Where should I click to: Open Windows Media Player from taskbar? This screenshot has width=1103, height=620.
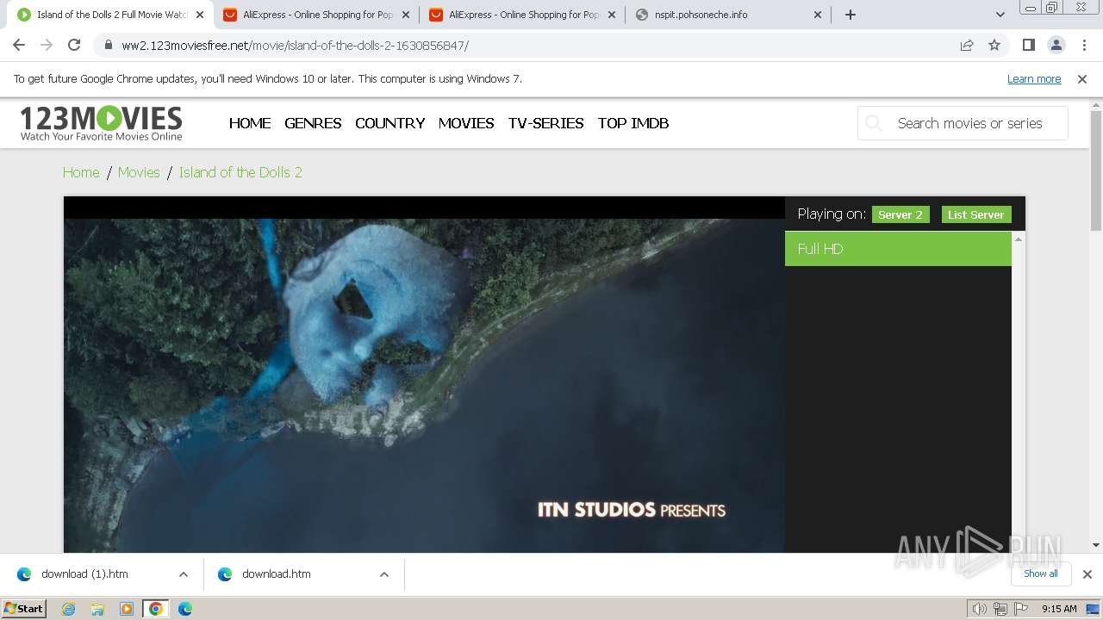pyautogui.click(x=127, y=609)
